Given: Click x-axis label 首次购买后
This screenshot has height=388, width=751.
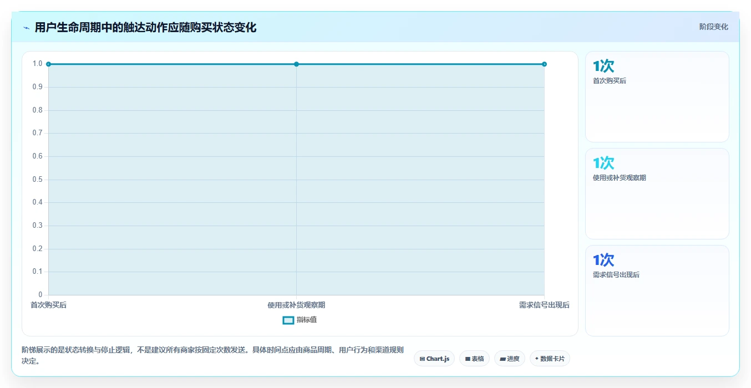Looking at the screenshot, I should (48, 305).
